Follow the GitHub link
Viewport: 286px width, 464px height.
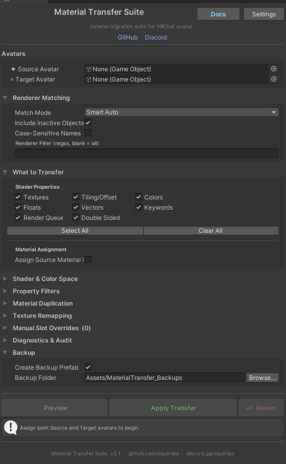tap(127, 37)
